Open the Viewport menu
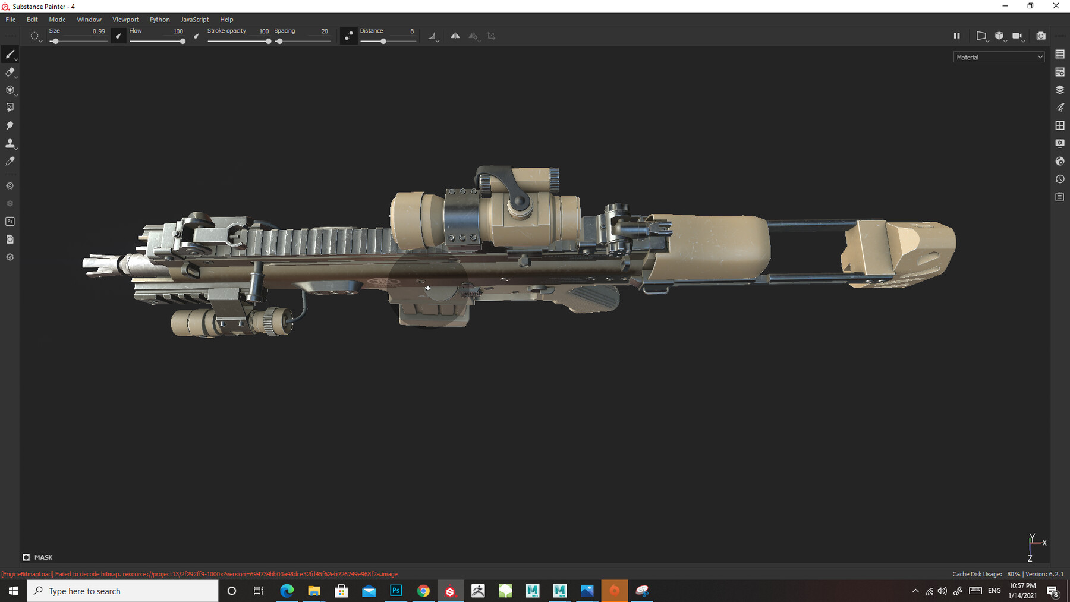The width and height of the screenshot is (1070, 602). click(x=125, y=19)
